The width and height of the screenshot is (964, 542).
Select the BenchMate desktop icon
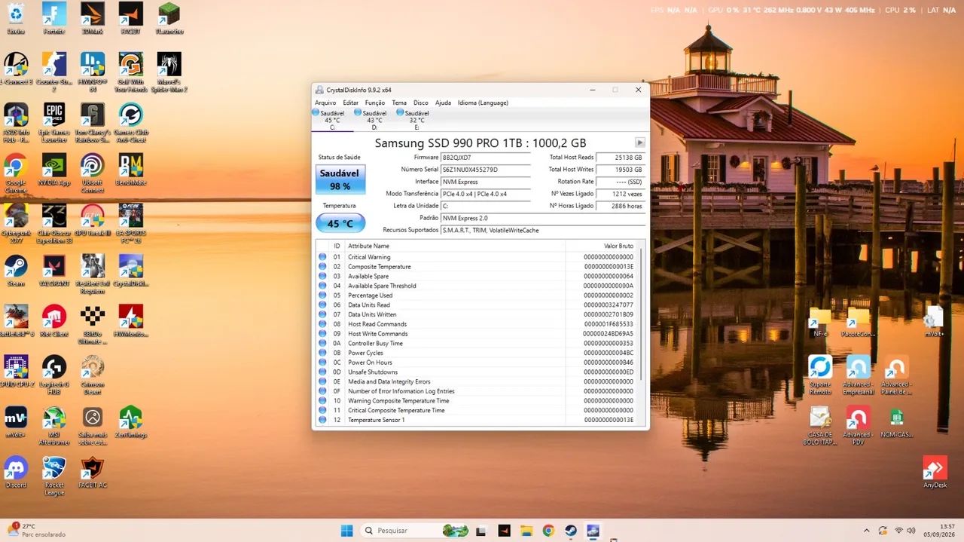tap(130, 169)
